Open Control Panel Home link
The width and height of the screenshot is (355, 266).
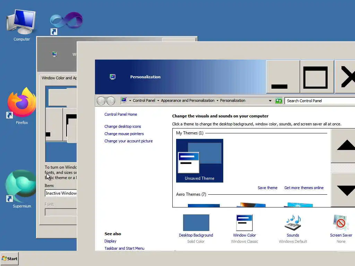click(121, 114)
